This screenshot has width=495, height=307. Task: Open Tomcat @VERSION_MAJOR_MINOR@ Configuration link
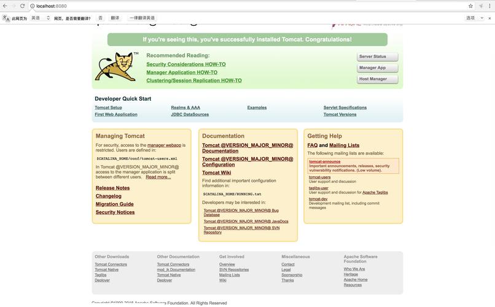[247, 162]
